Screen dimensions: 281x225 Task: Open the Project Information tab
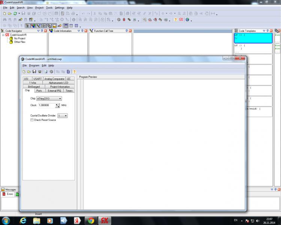point(60,87)
